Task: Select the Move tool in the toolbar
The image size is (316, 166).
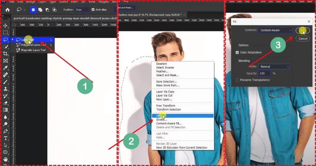Action: point(6,26)
